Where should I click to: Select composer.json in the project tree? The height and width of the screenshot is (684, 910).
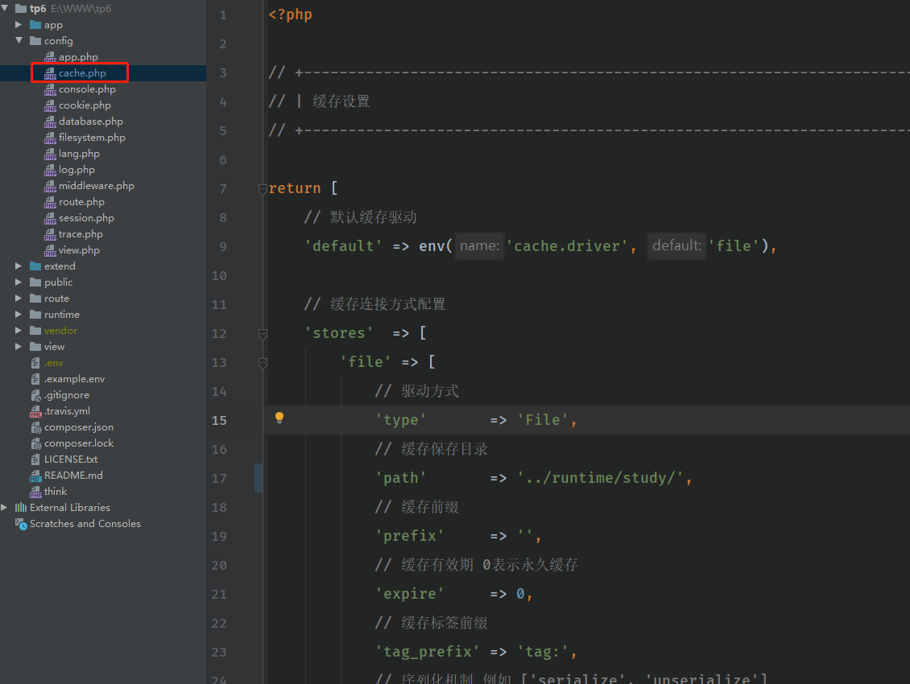[79, 427]
